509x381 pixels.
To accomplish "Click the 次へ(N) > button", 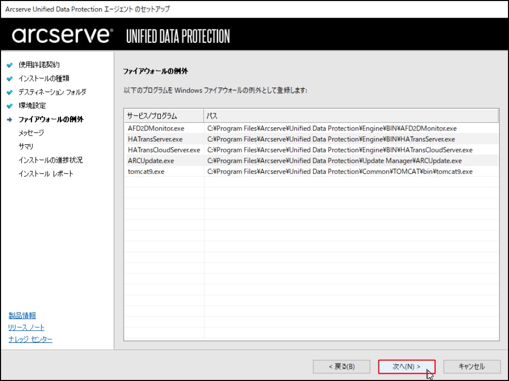I will [x=406, y=367].
